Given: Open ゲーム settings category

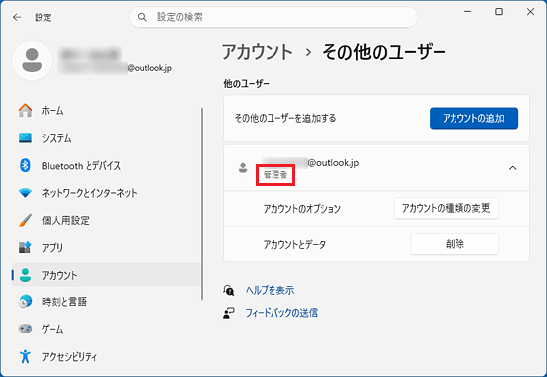Looking at the screenshot, I should click(x=106, y=329).
